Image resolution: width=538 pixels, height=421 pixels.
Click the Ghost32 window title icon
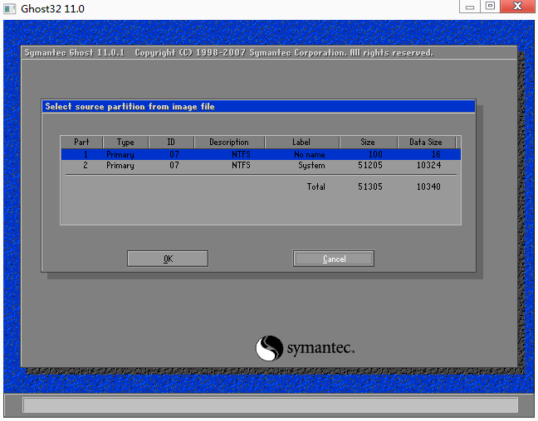pos(10,8)
